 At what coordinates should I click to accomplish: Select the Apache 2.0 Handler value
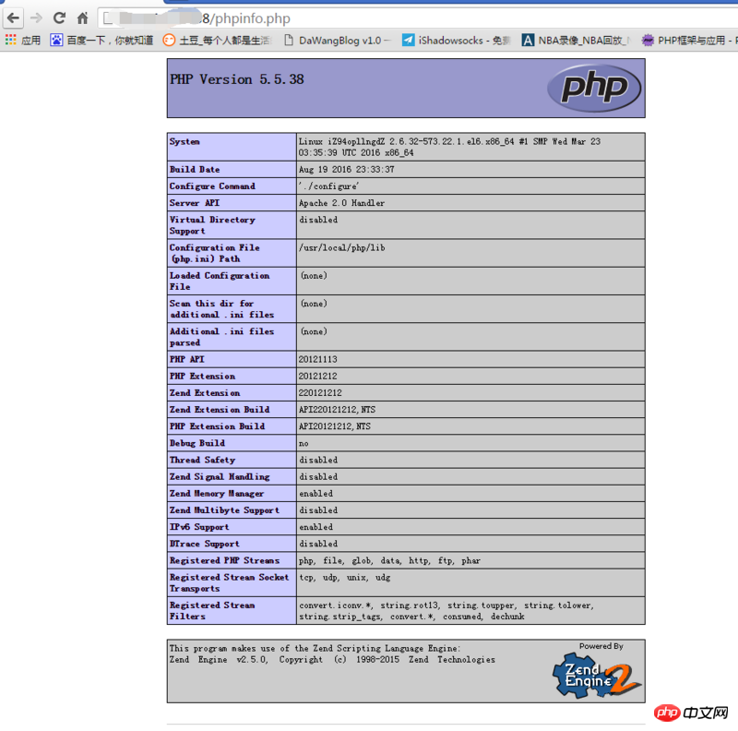tap(341, 203)
